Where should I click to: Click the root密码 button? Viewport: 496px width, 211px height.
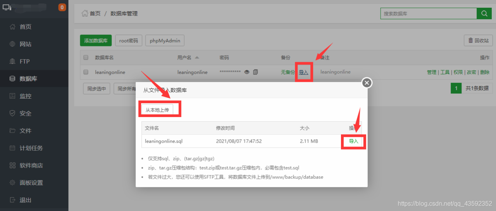click(x=129, y=41)
